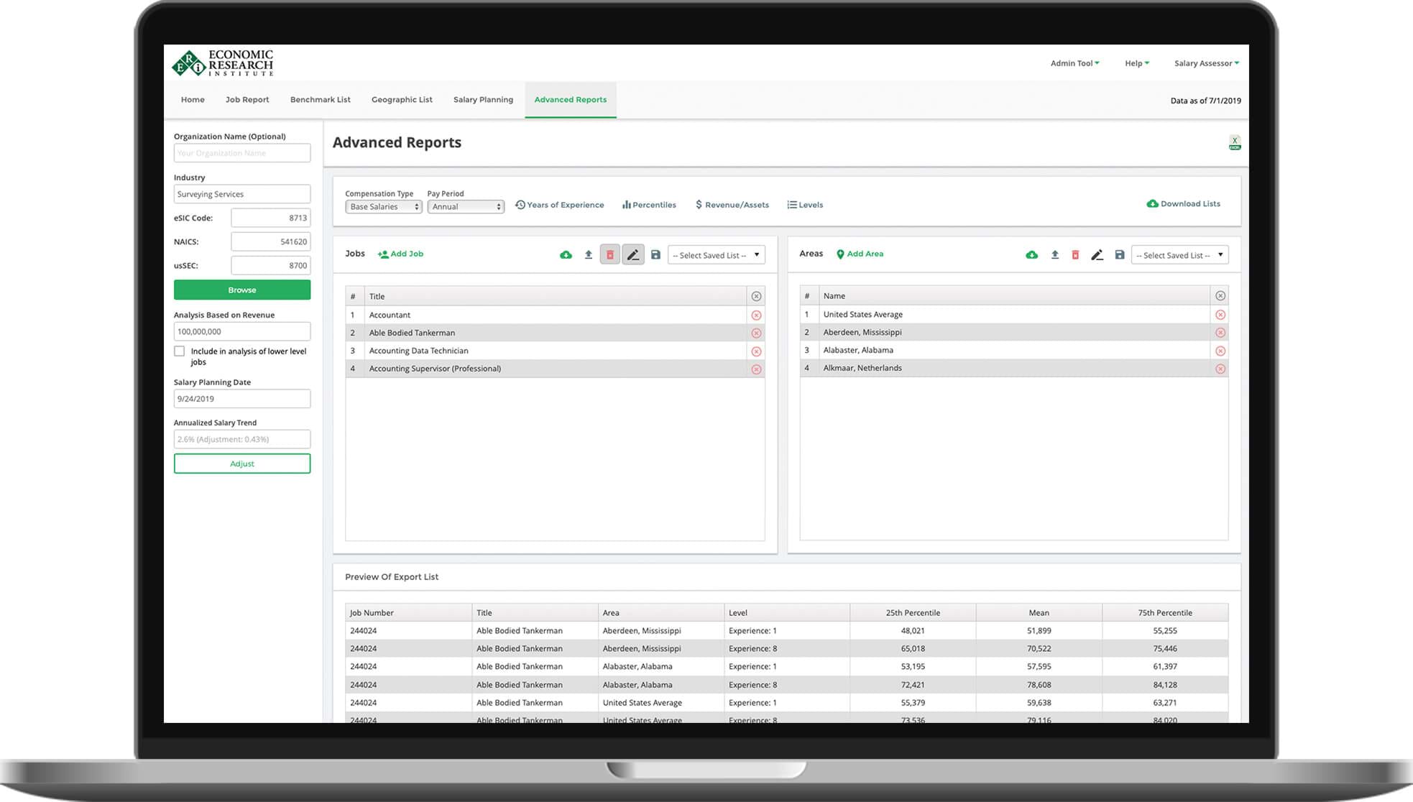1413x802 pixels.
Task: Download the Jobs list via cloud icon
Action: 566,254
